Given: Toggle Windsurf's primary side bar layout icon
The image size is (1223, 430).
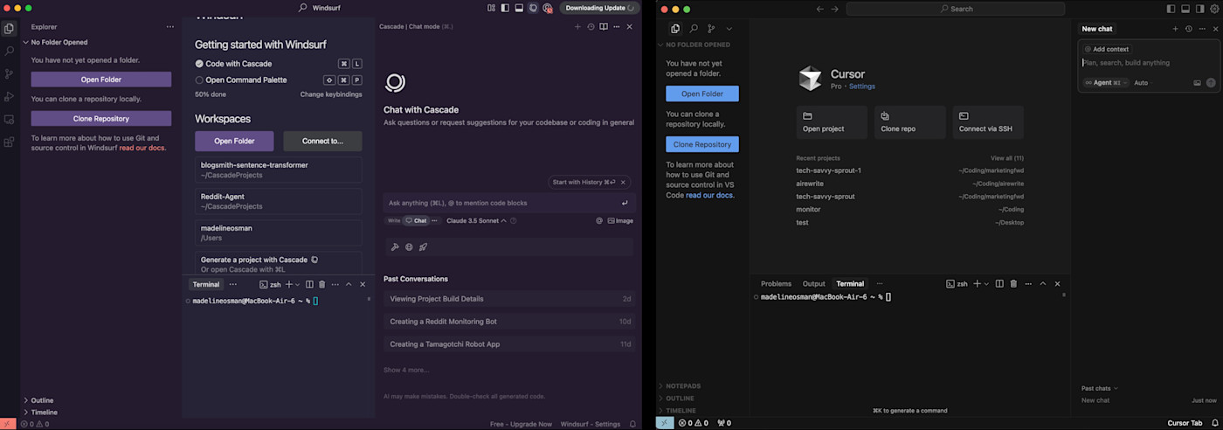Looking at the screenshot, I should click(x=504, y=8).
